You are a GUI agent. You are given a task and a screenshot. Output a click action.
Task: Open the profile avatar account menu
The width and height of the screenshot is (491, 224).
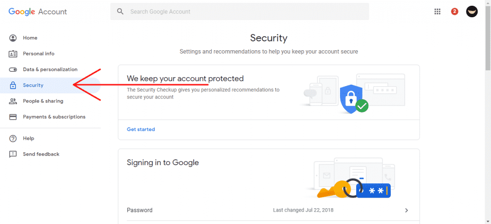tap(472, 11)
